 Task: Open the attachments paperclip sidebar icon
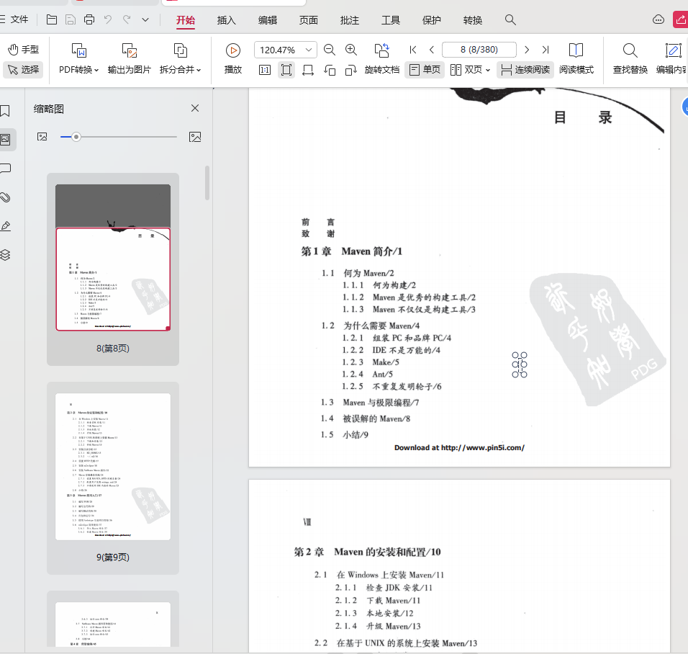(x=6, y=197)
